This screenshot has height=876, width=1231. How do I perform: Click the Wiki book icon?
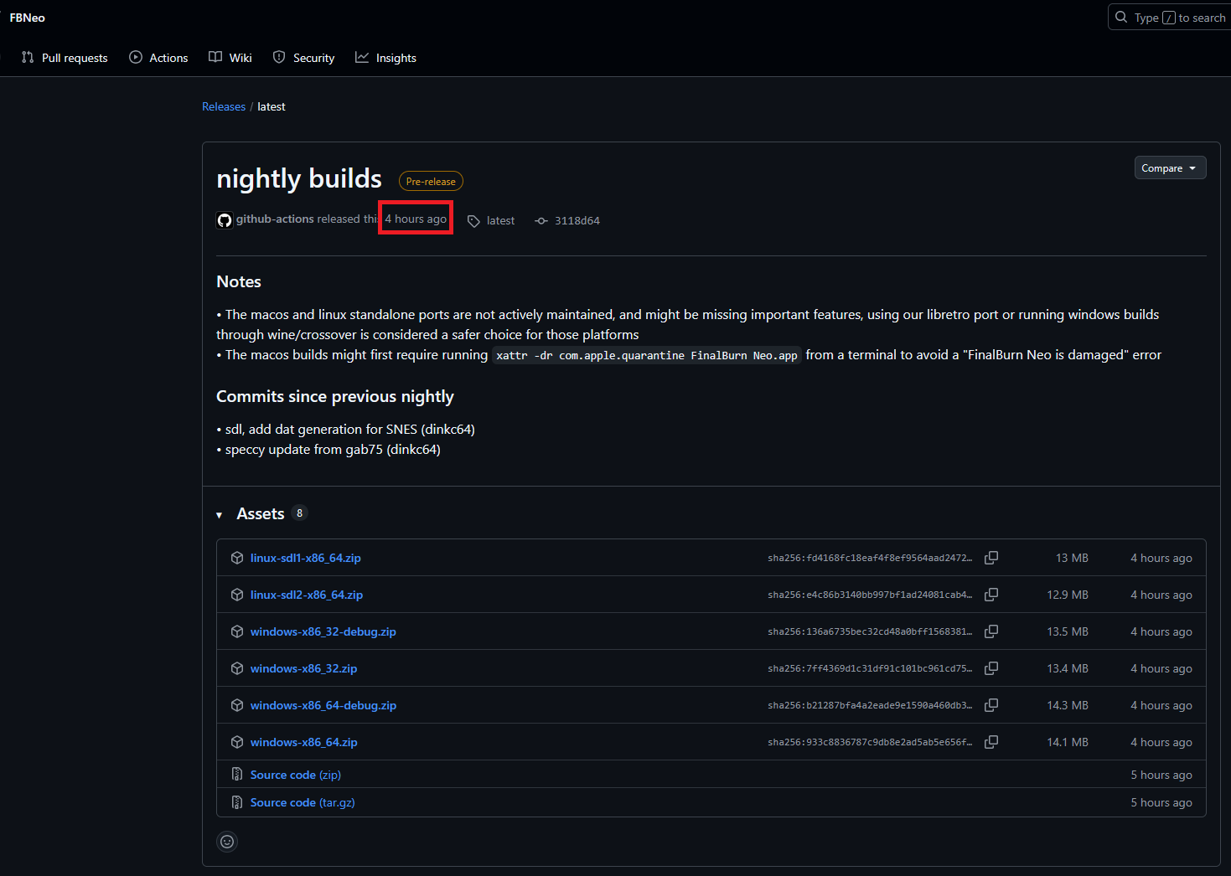pyautogui.click(x=215, y=57)
